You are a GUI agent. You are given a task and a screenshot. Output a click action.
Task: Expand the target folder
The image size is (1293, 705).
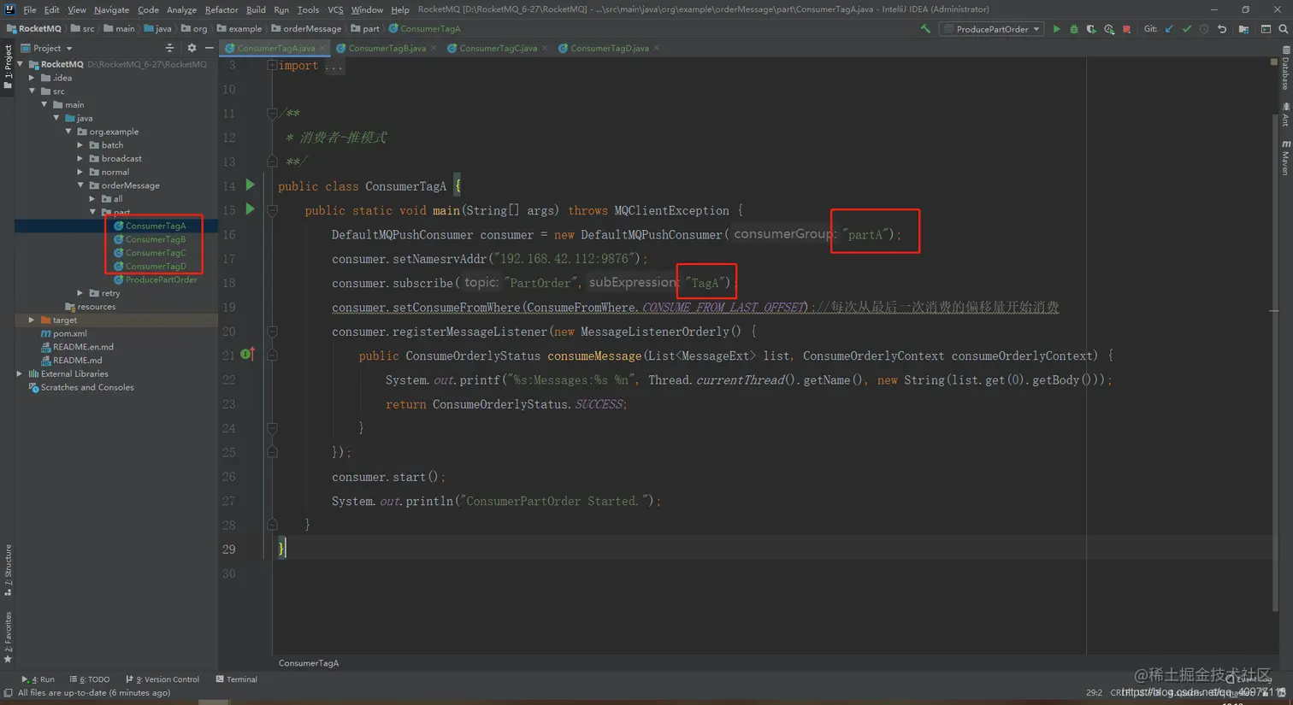[32, 320]
